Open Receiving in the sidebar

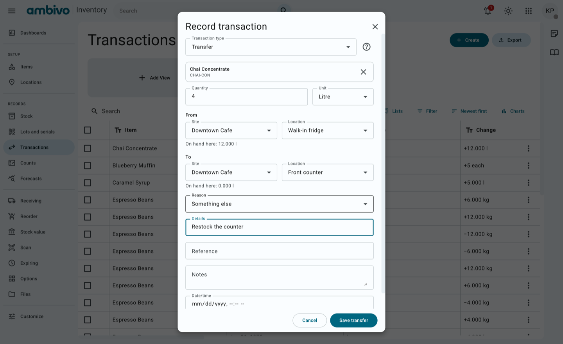tap(39, 201)
